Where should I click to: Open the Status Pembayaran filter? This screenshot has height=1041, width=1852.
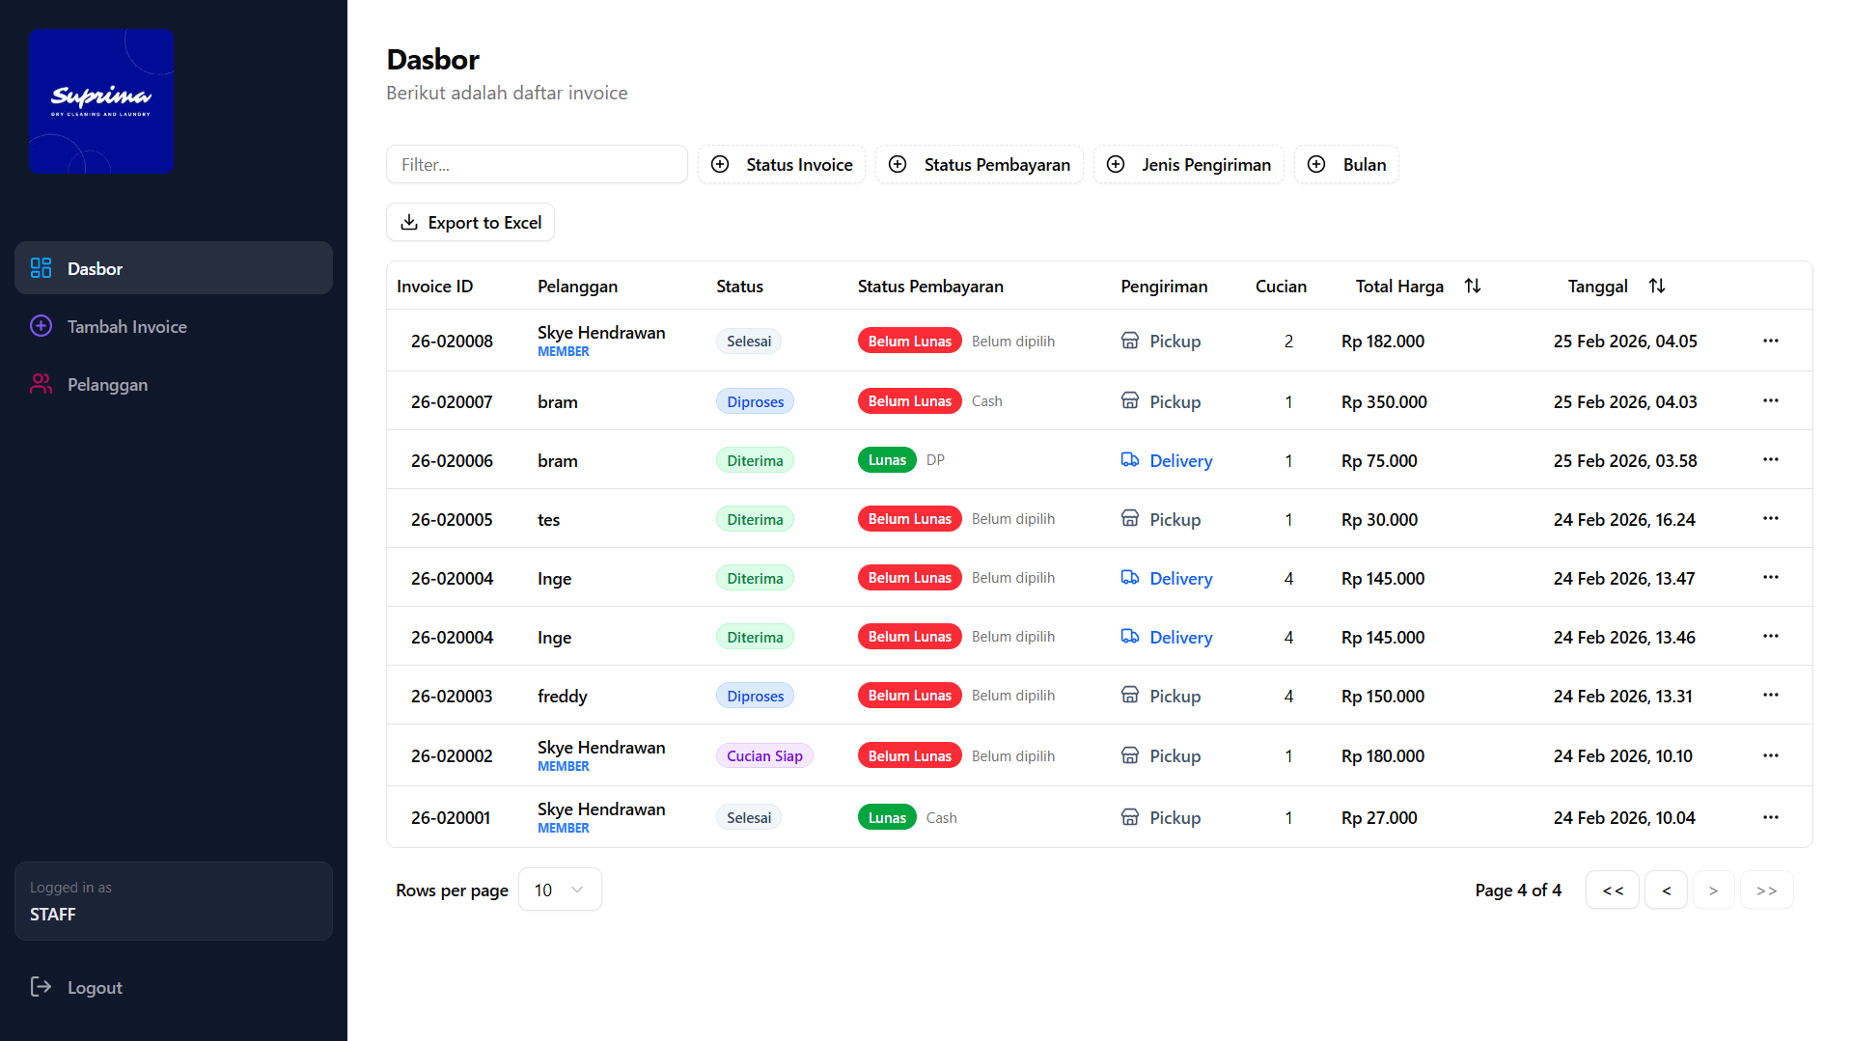(979, 164)
